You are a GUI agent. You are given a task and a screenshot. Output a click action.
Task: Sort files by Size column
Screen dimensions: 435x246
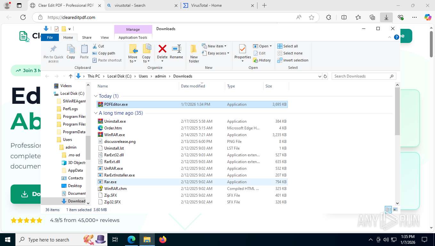point(276,86)
